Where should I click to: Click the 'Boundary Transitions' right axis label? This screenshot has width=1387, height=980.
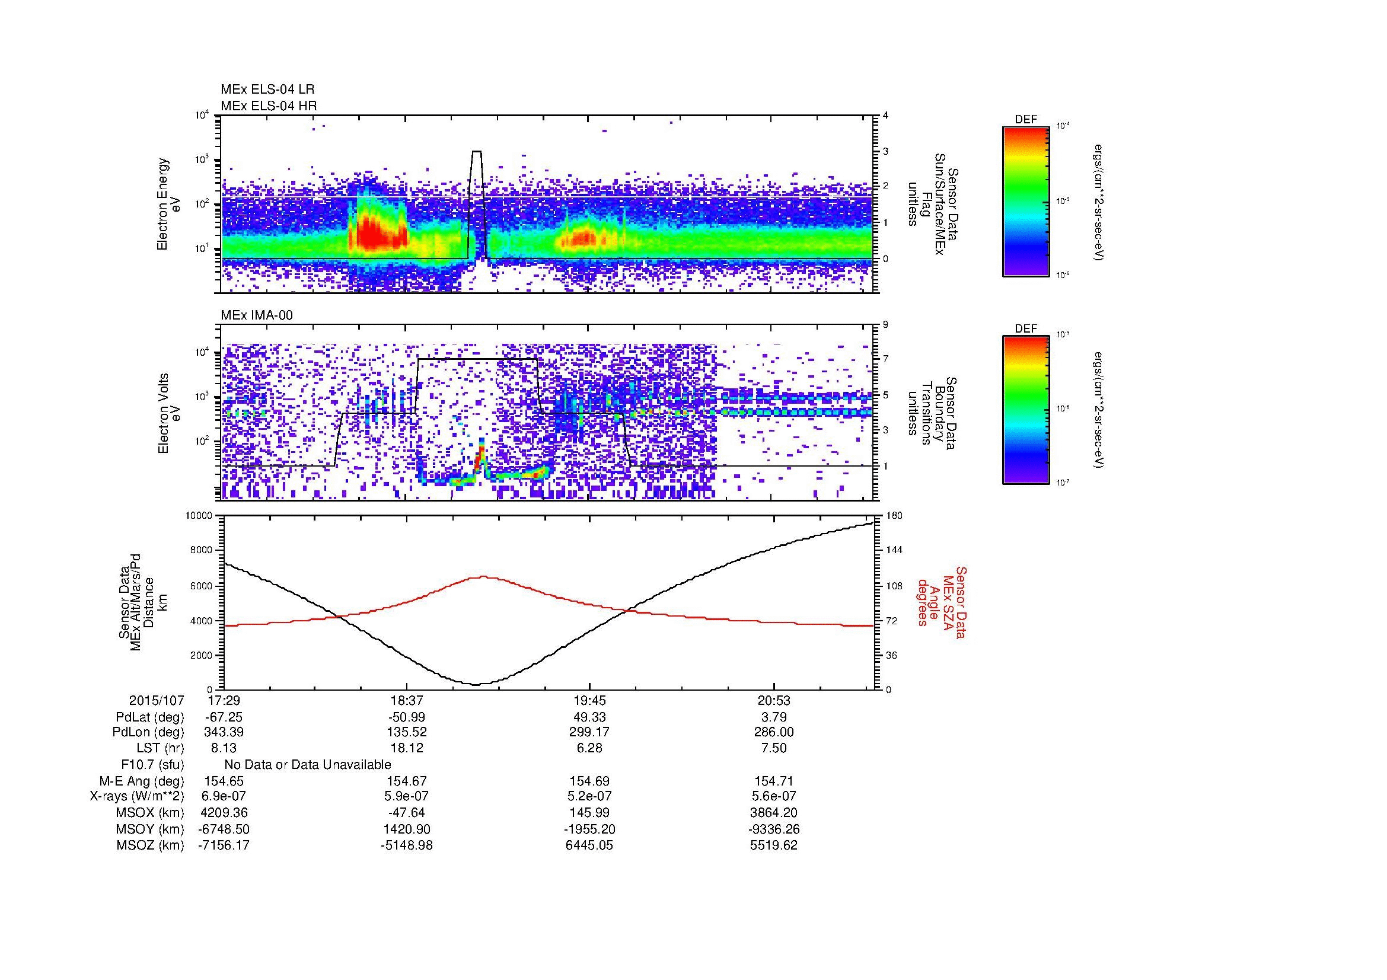coord(932,414)
